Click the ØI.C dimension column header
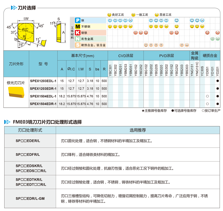 [x=71, y=69]
